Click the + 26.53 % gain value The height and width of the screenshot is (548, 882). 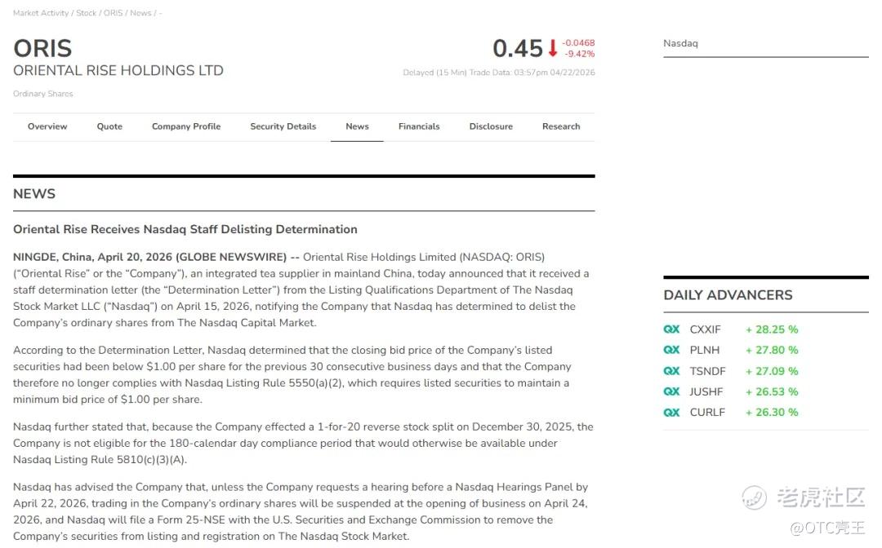tap(772, 391)
